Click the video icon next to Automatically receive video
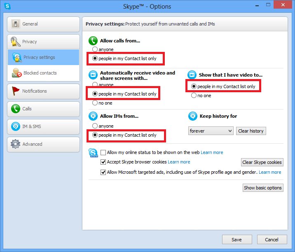This screenshot has width=295, height=252. 93,75
